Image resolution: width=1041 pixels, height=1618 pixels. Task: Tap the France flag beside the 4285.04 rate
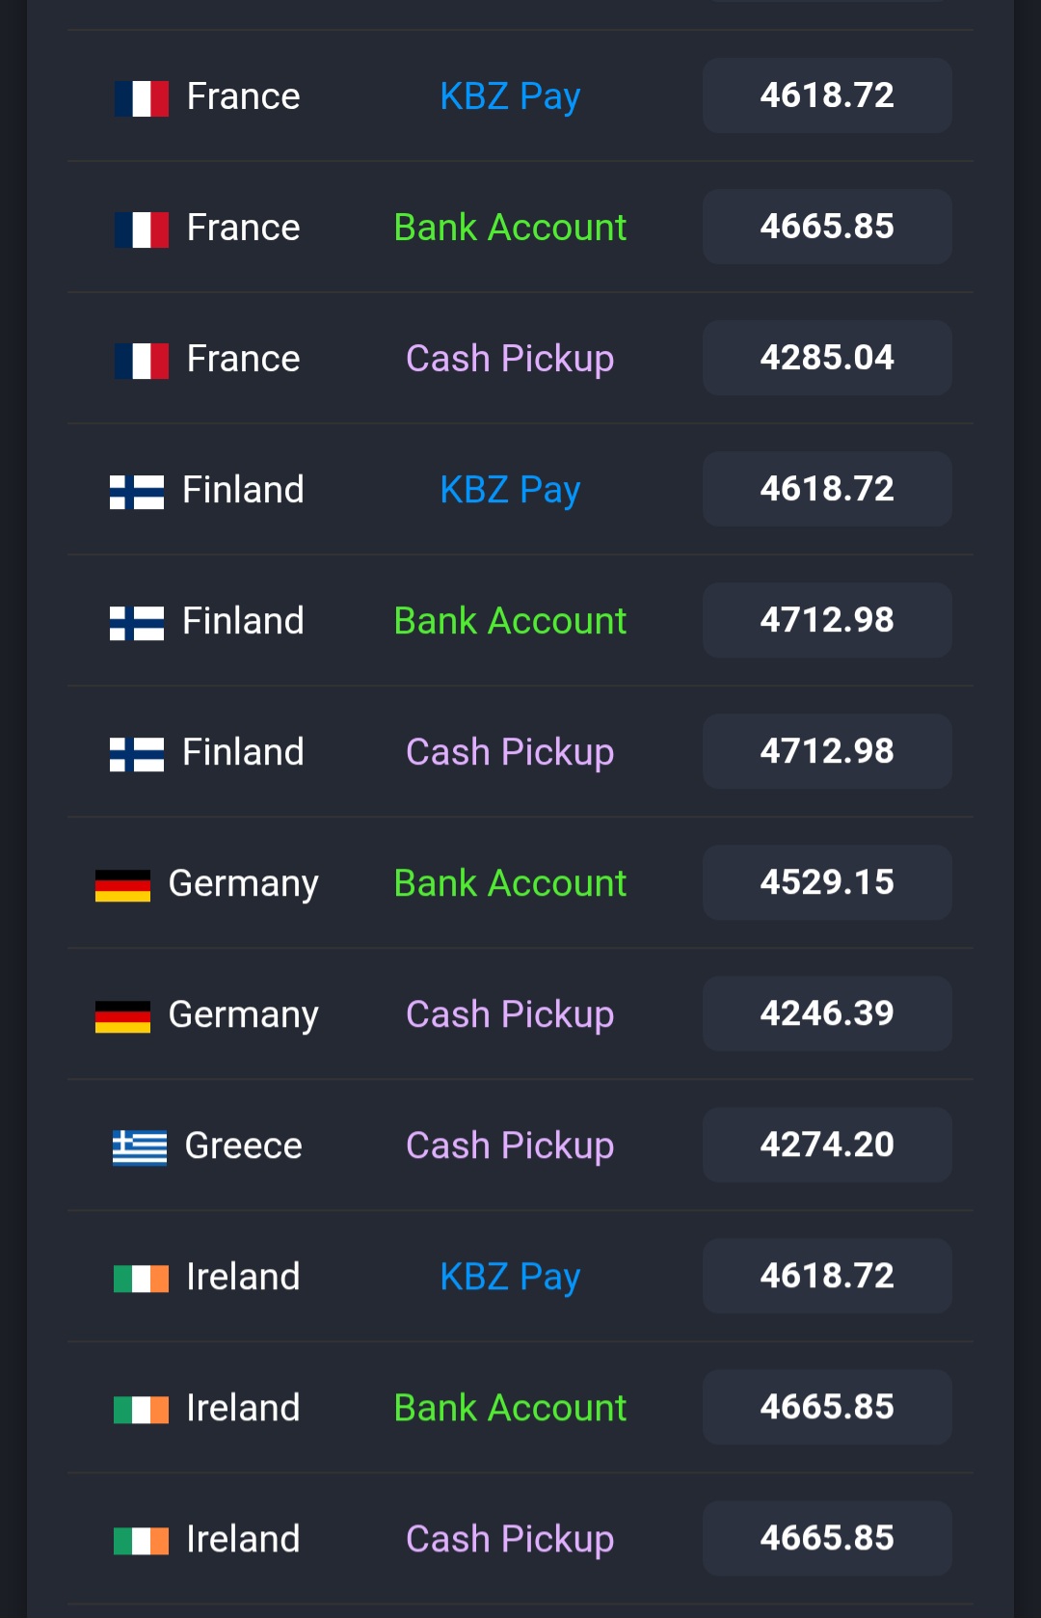pyautogui.click(x=141, y=360)
